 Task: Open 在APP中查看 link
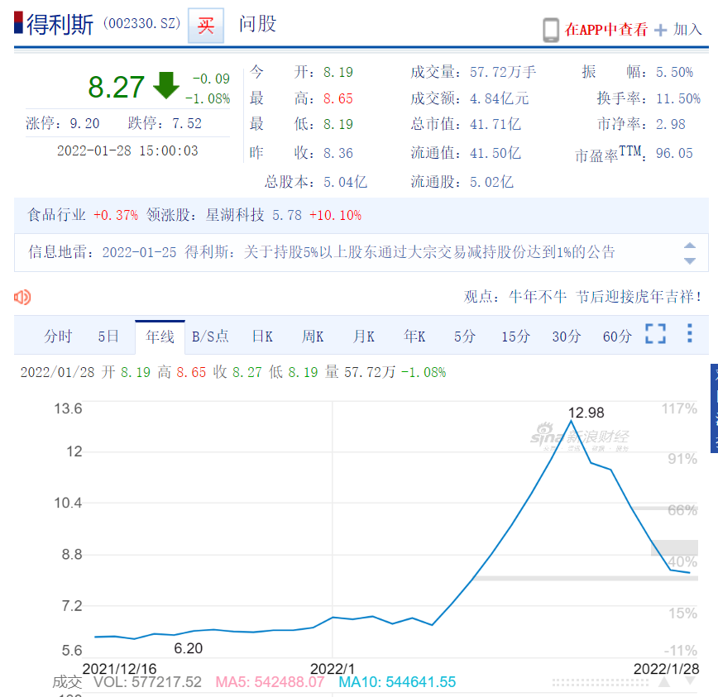606,30
